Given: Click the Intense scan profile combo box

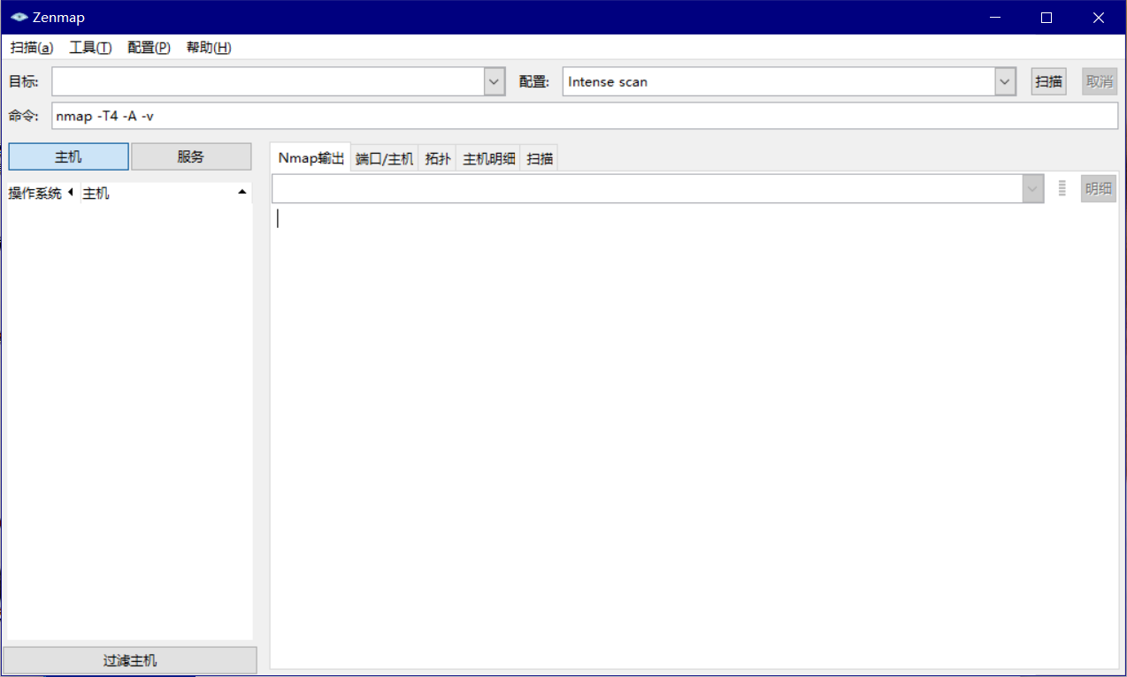Looking at the screenshot, I should tap(779, 81).
